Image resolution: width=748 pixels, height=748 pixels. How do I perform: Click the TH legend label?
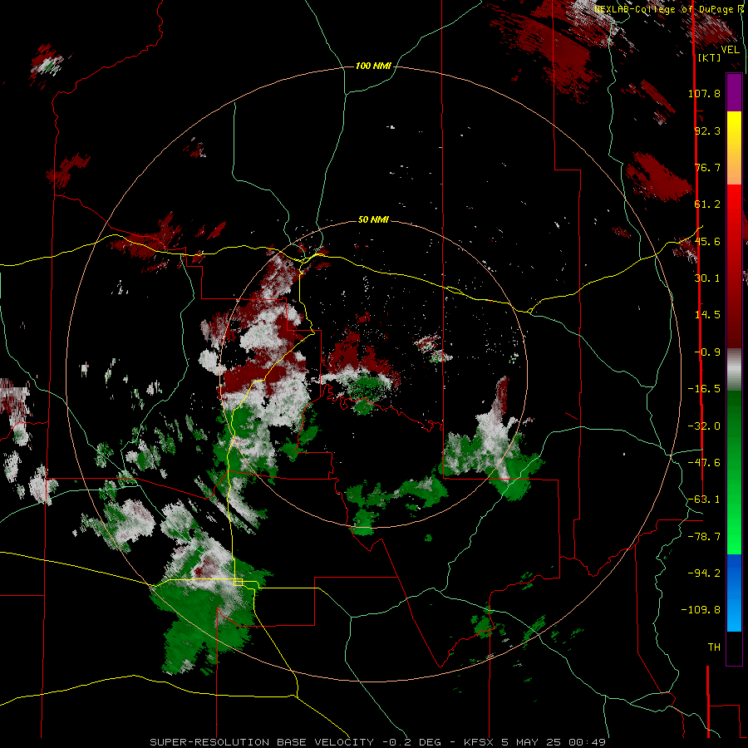[x=714, y=647]
